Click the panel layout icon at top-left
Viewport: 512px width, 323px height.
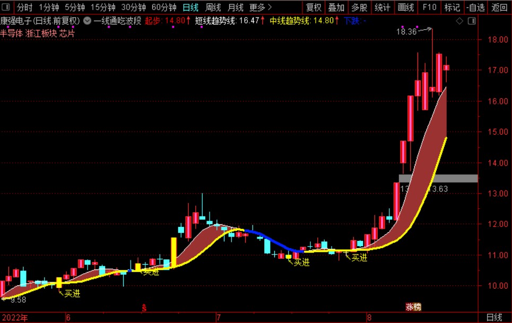6,7
